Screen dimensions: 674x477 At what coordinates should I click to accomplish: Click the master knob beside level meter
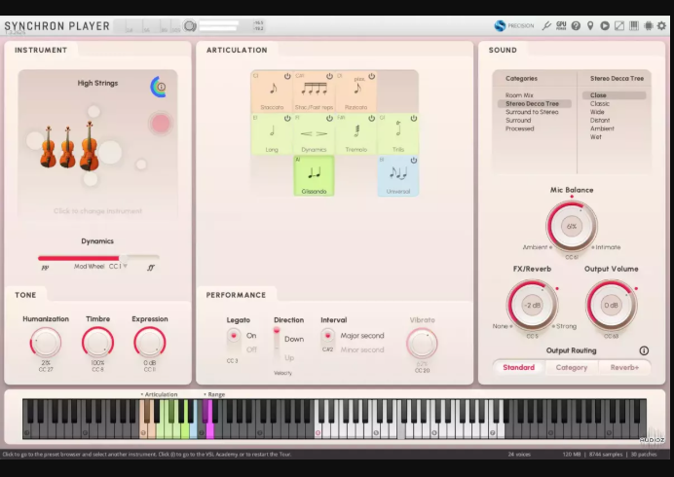(190, 26)
